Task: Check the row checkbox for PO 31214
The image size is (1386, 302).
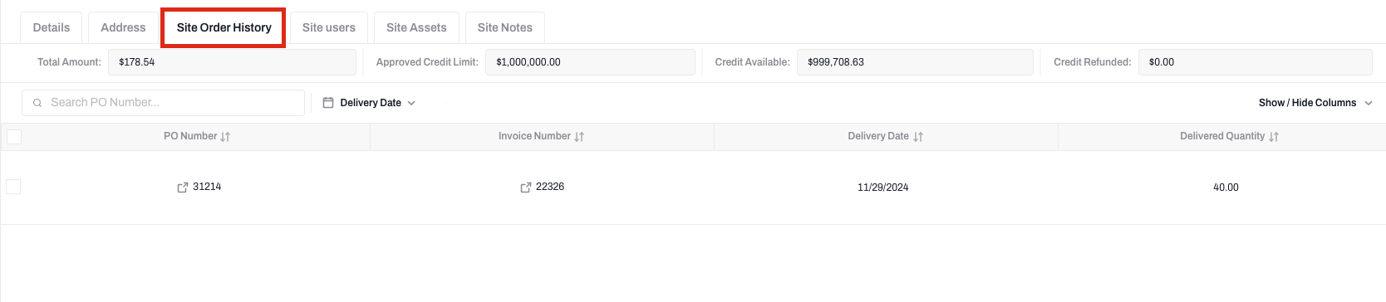Action: coord(13,187)
